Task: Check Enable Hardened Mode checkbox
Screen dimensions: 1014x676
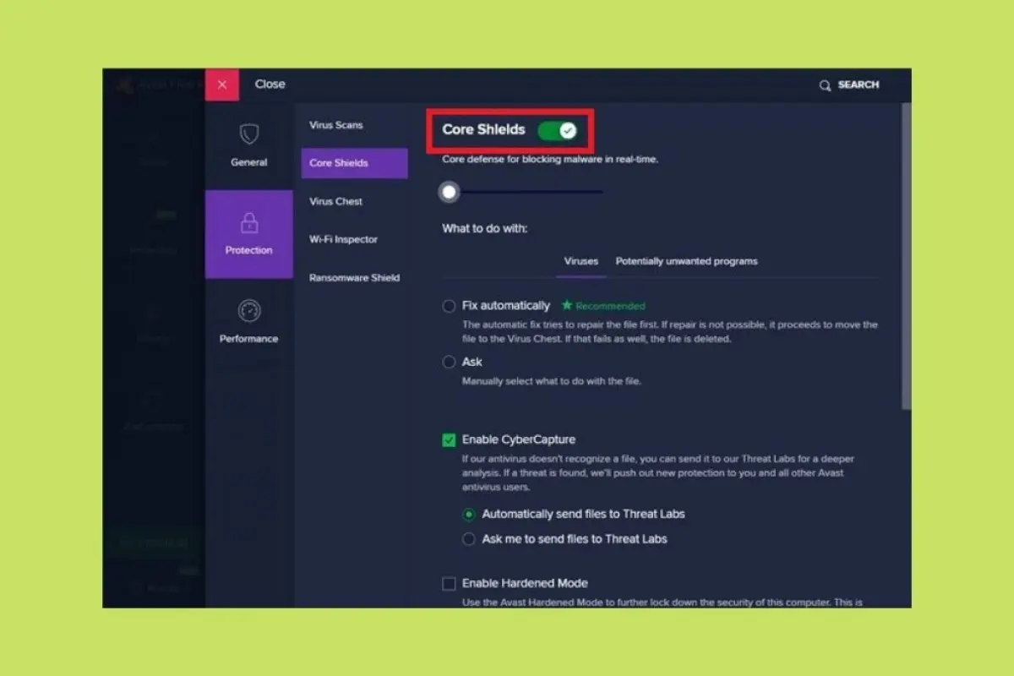Action: pyautogui.click(x=449, y=583)
